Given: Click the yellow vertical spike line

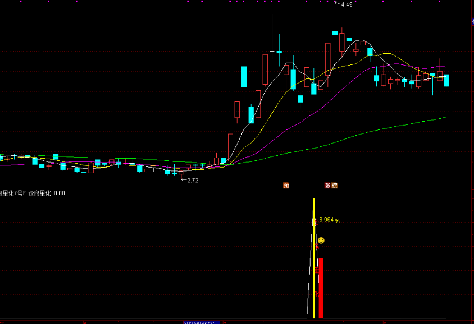Looking at the screenshot, I should pyautogui.click(x=314, y=252).
